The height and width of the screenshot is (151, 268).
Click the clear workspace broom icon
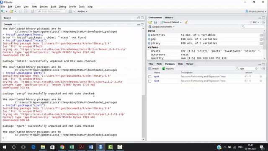point(186,22)
